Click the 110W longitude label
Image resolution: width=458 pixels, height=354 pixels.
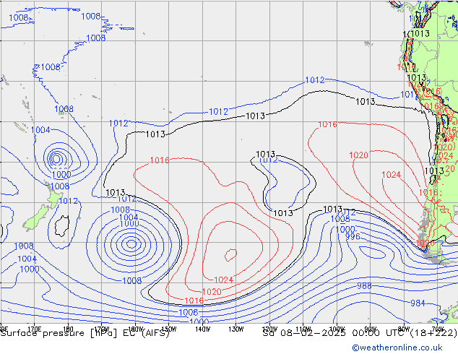[303, 329]
